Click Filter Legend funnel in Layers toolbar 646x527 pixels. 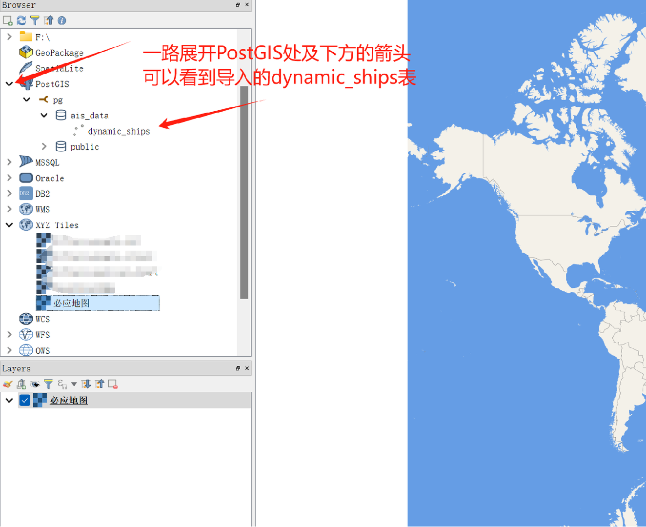tap(48, 385)
